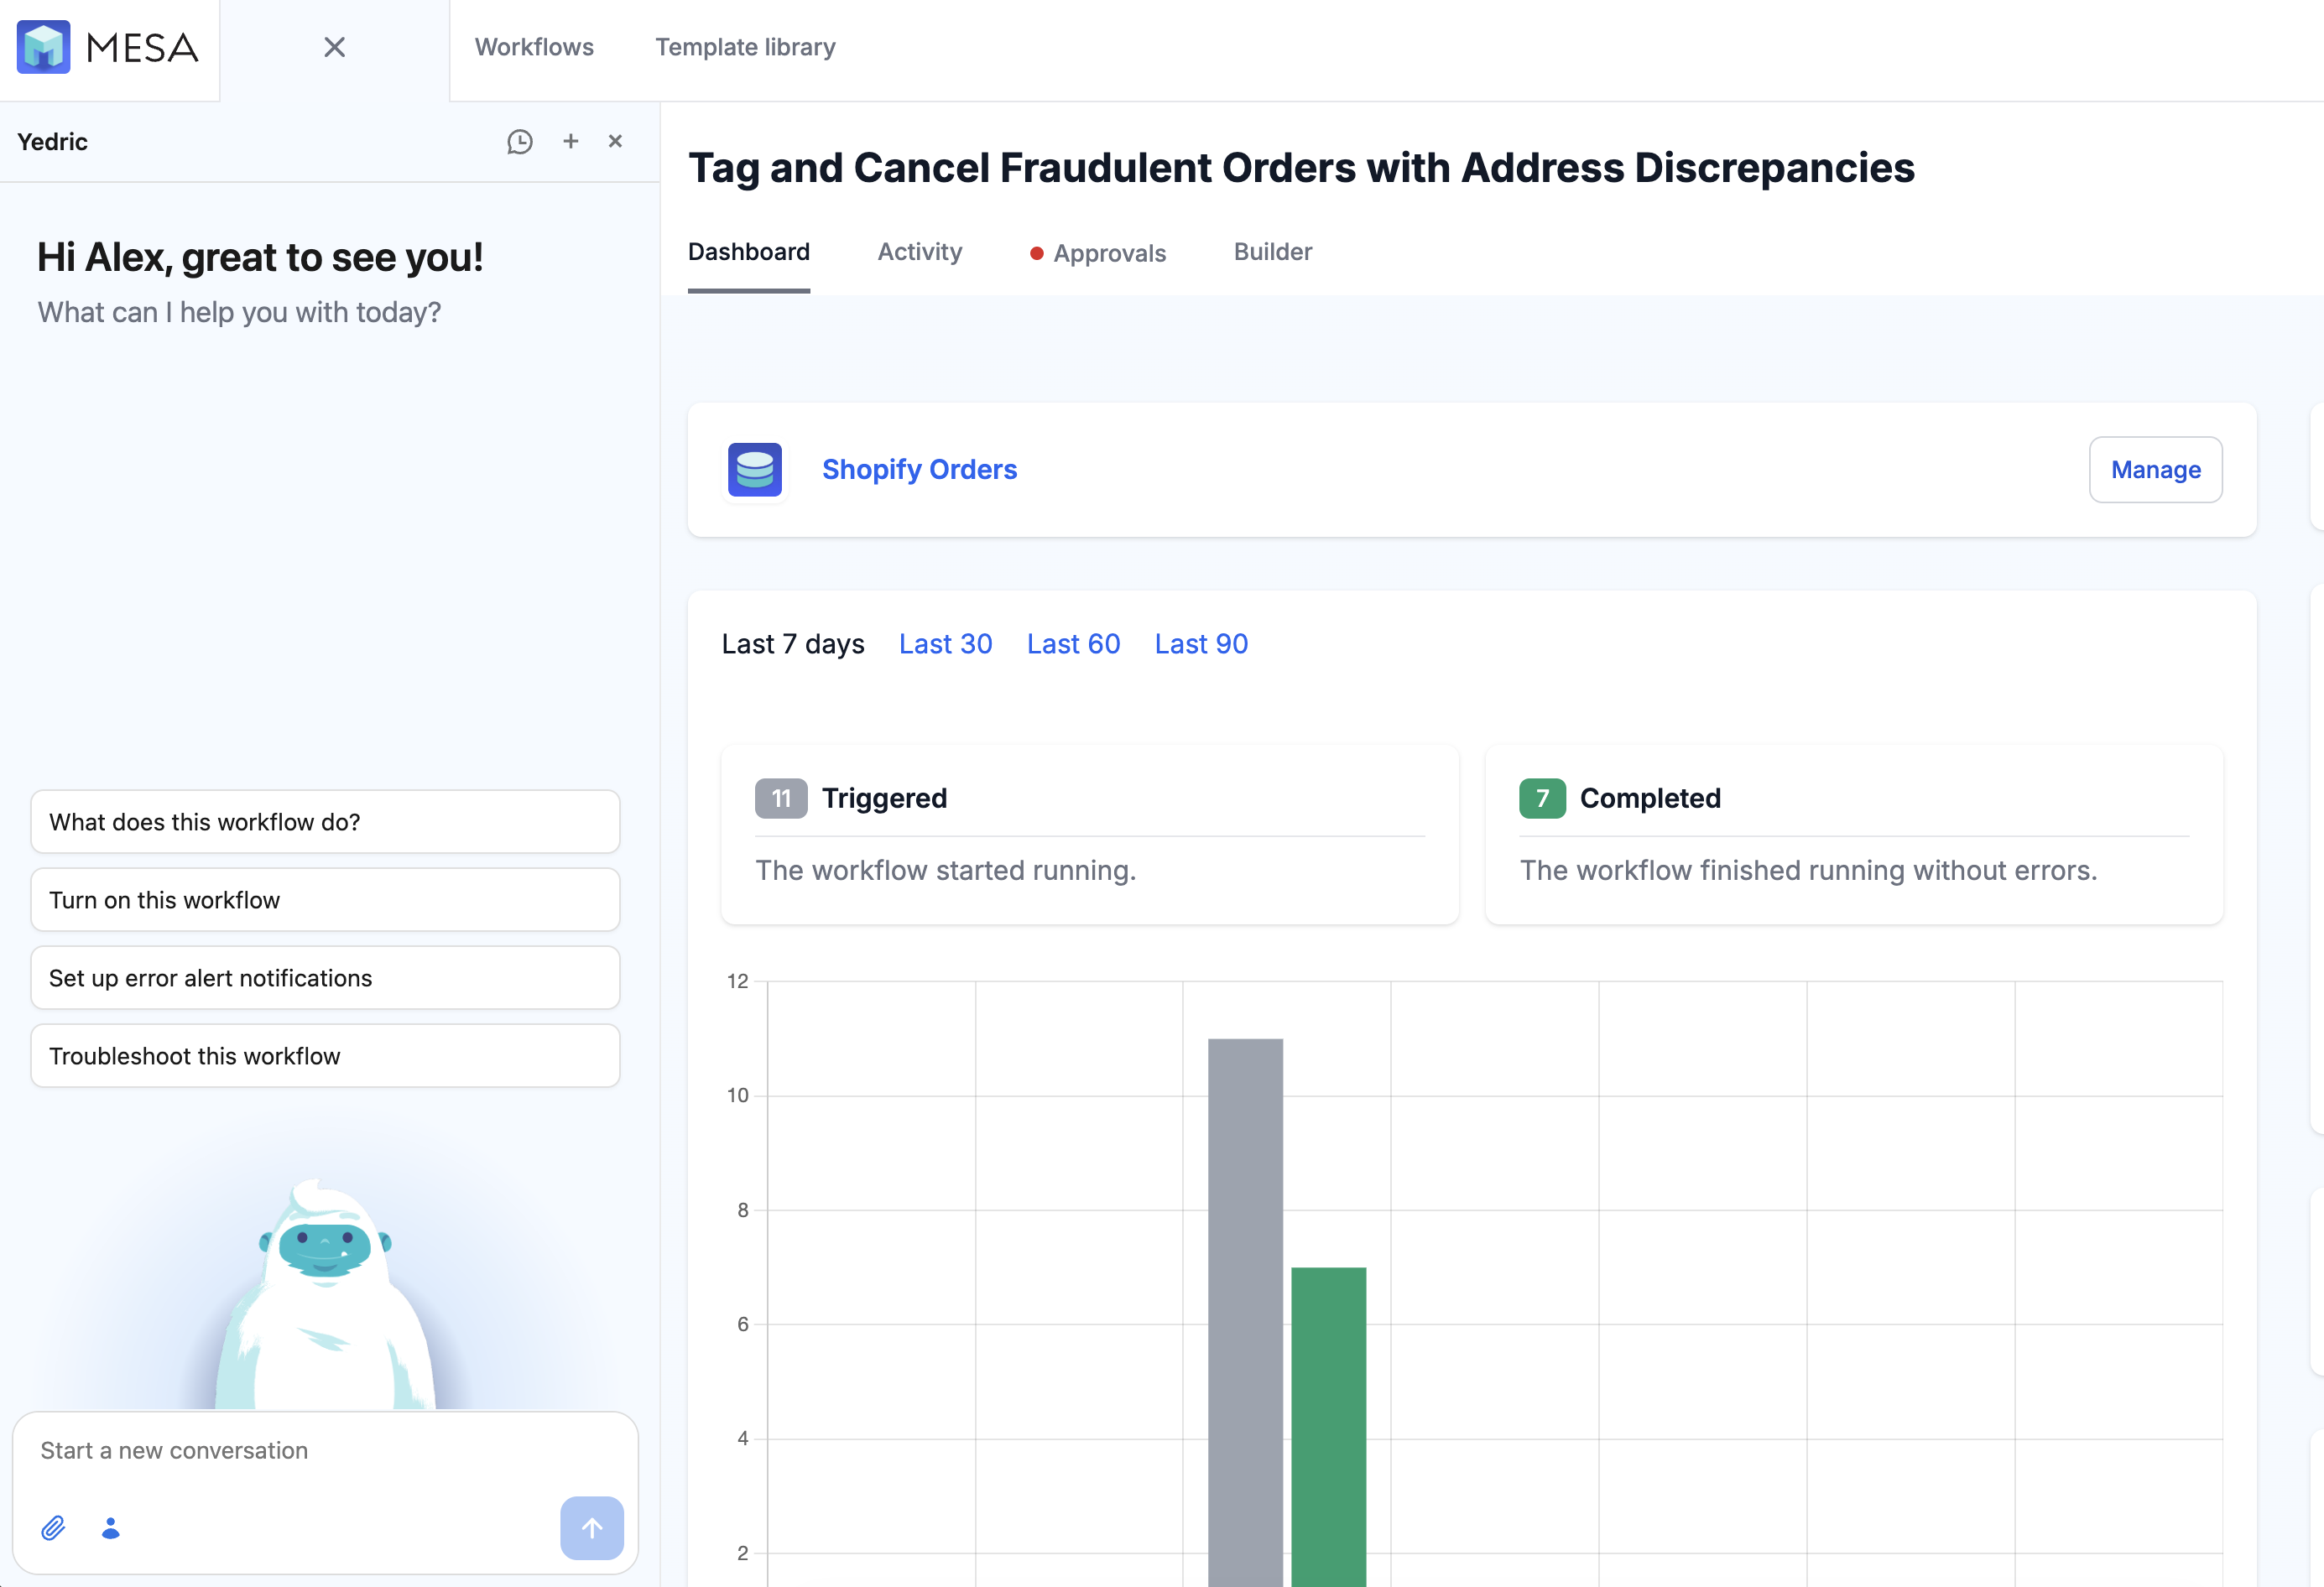
Task: Click the person icon in chat box
Action: coord(111,1528)
